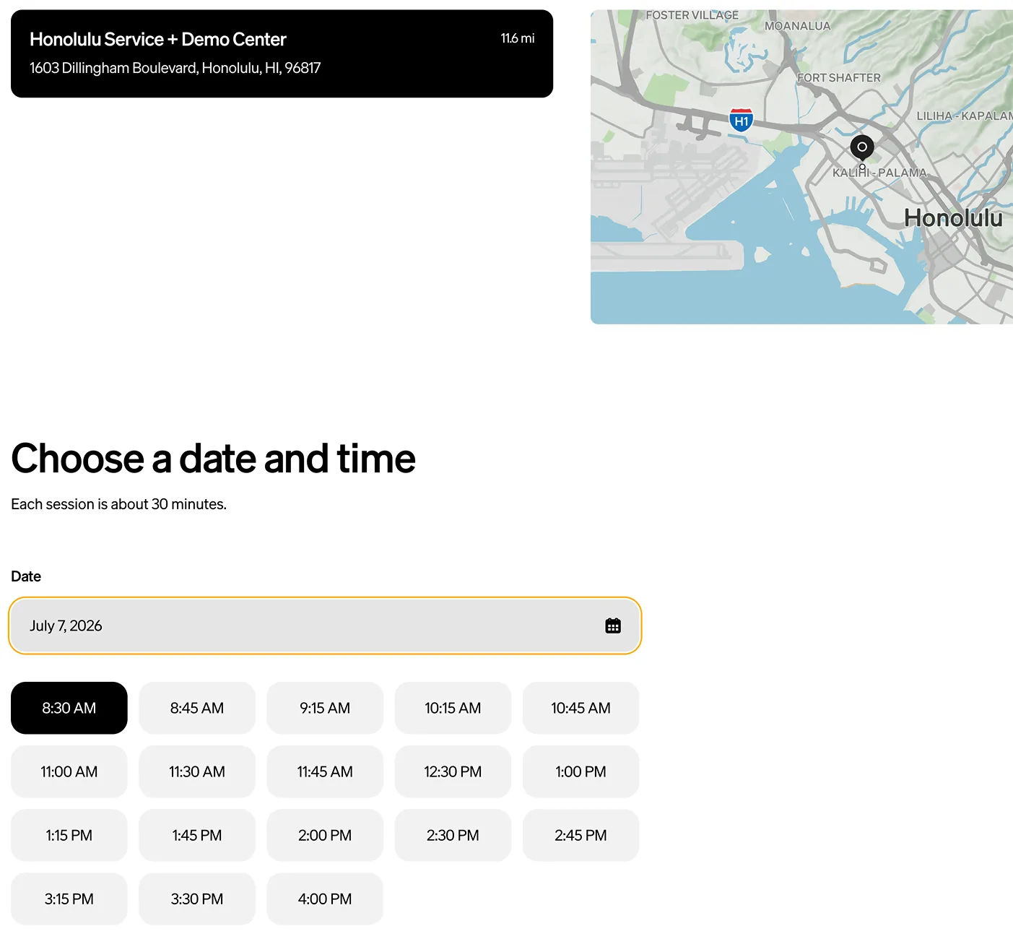
Task: Click the H1 highway shield on the map
Action: pyautogui.click(x=741, y=120)
